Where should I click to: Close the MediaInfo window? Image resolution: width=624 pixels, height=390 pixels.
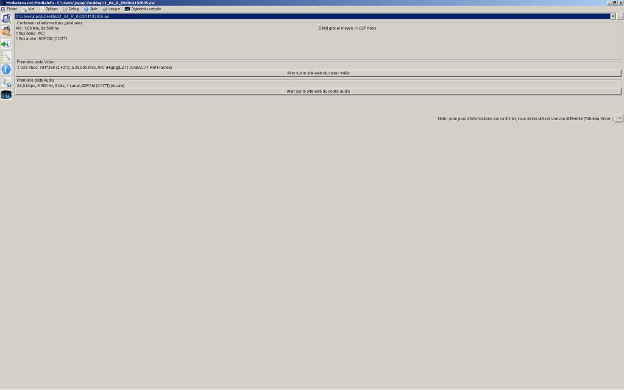pyautogui.click(x=620, y=3)
